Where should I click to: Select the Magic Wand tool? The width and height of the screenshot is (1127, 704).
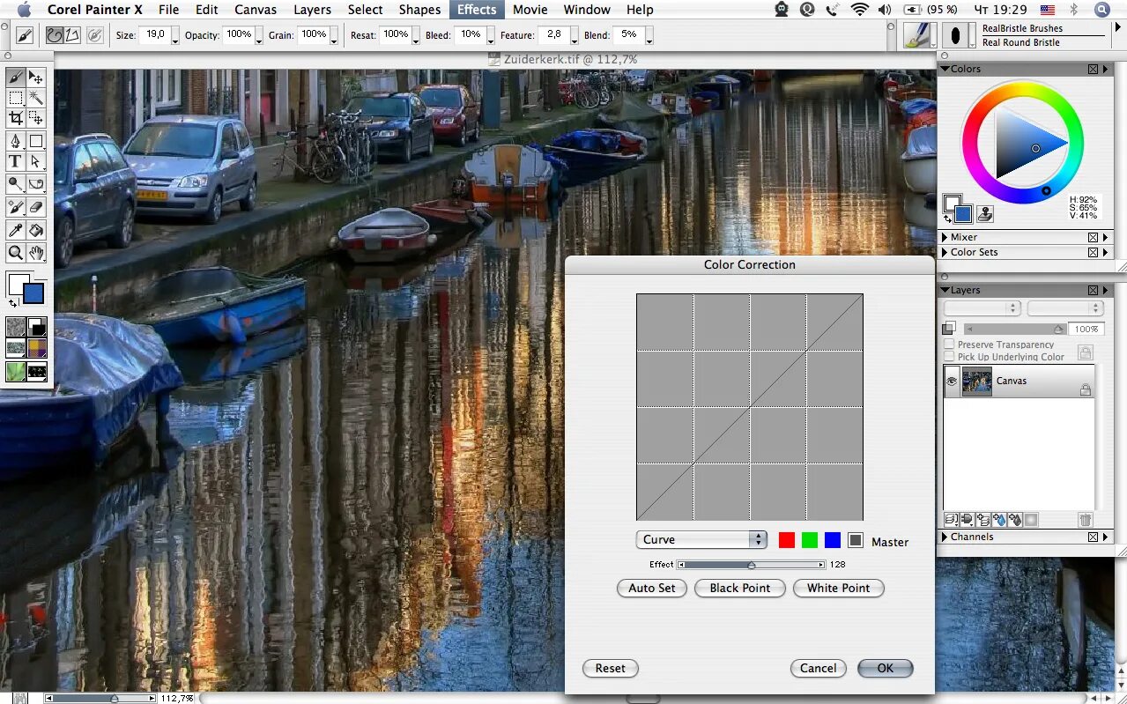36,98
